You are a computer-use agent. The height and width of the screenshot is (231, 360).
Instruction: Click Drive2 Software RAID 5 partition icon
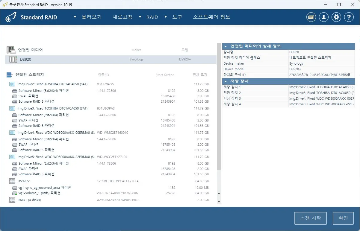[x=15, y=101]
